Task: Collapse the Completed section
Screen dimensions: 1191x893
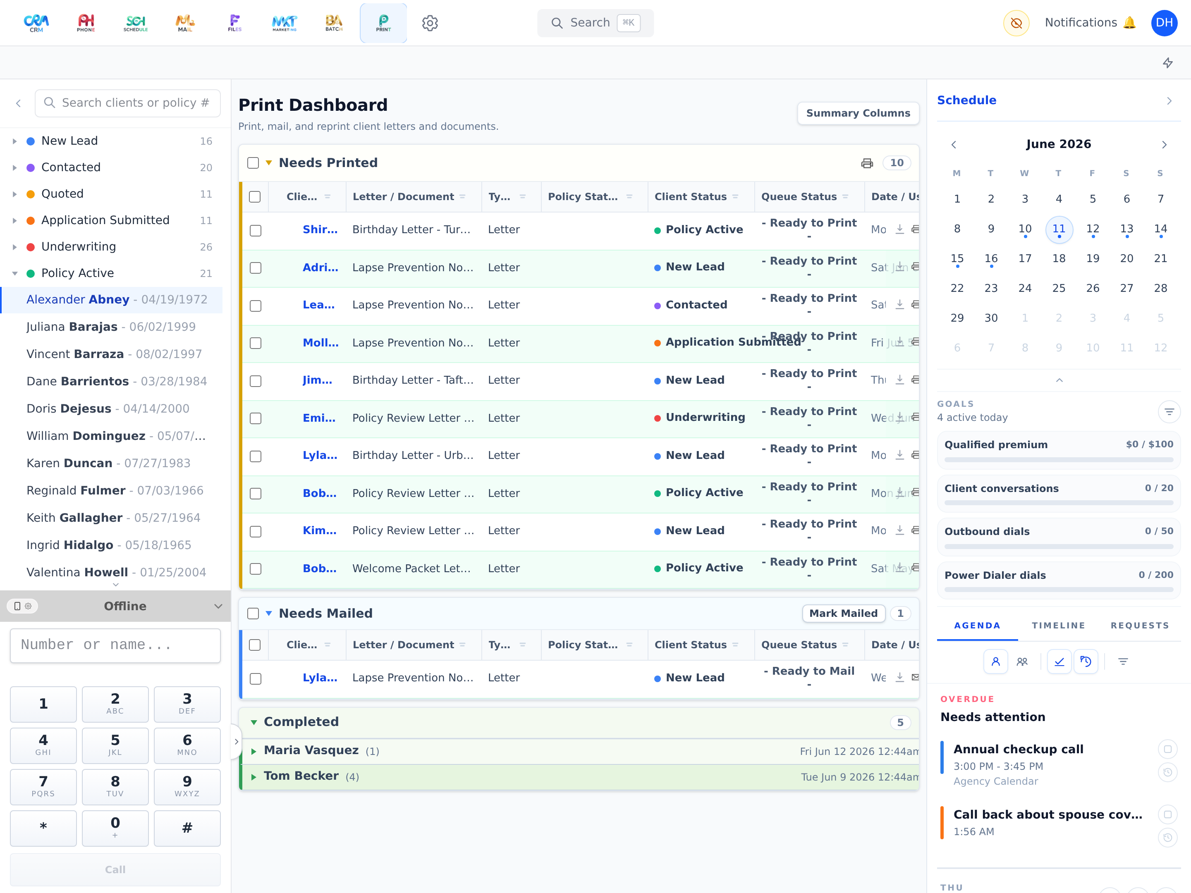Action: (254, 722)
